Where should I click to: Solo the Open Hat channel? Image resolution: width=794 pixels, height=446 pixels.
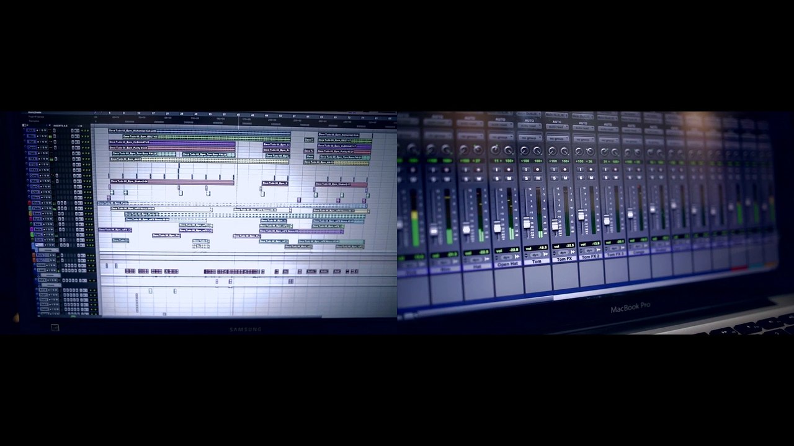pos(497,178)
